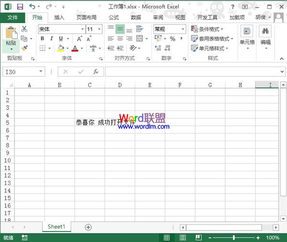Click the text orientation icon

[133, 48]
